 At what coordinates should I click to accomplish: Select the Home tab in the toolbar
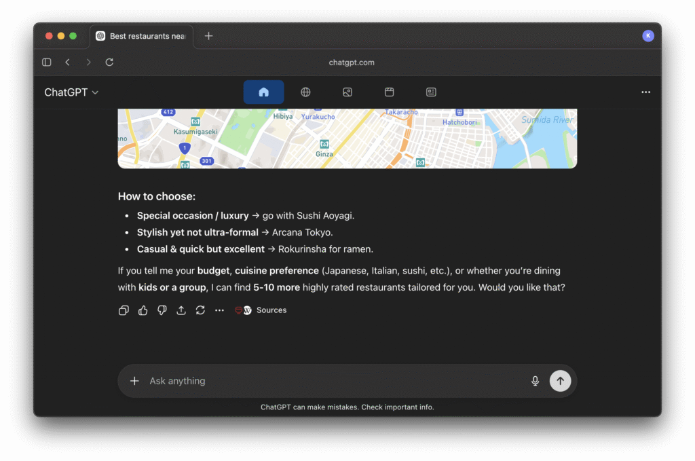click(263, 92)
